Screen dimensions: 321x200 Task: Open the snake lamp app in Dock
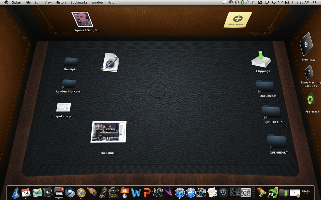pyautogui.click(x=103, y=193)
